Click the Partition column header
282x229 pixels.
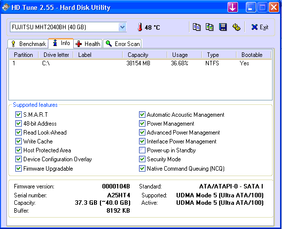pos(24,54)
